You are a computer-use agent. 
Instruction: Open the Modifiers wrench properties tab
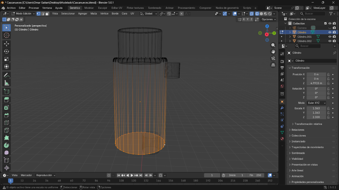coord(282,108)
